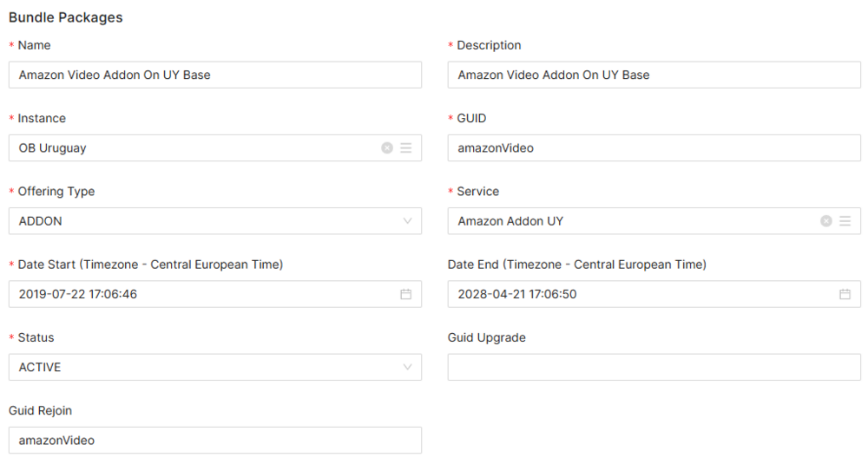Focus the Guid Rejoin input field
This screenshot has height=464, width=868.
coord(215,440)
